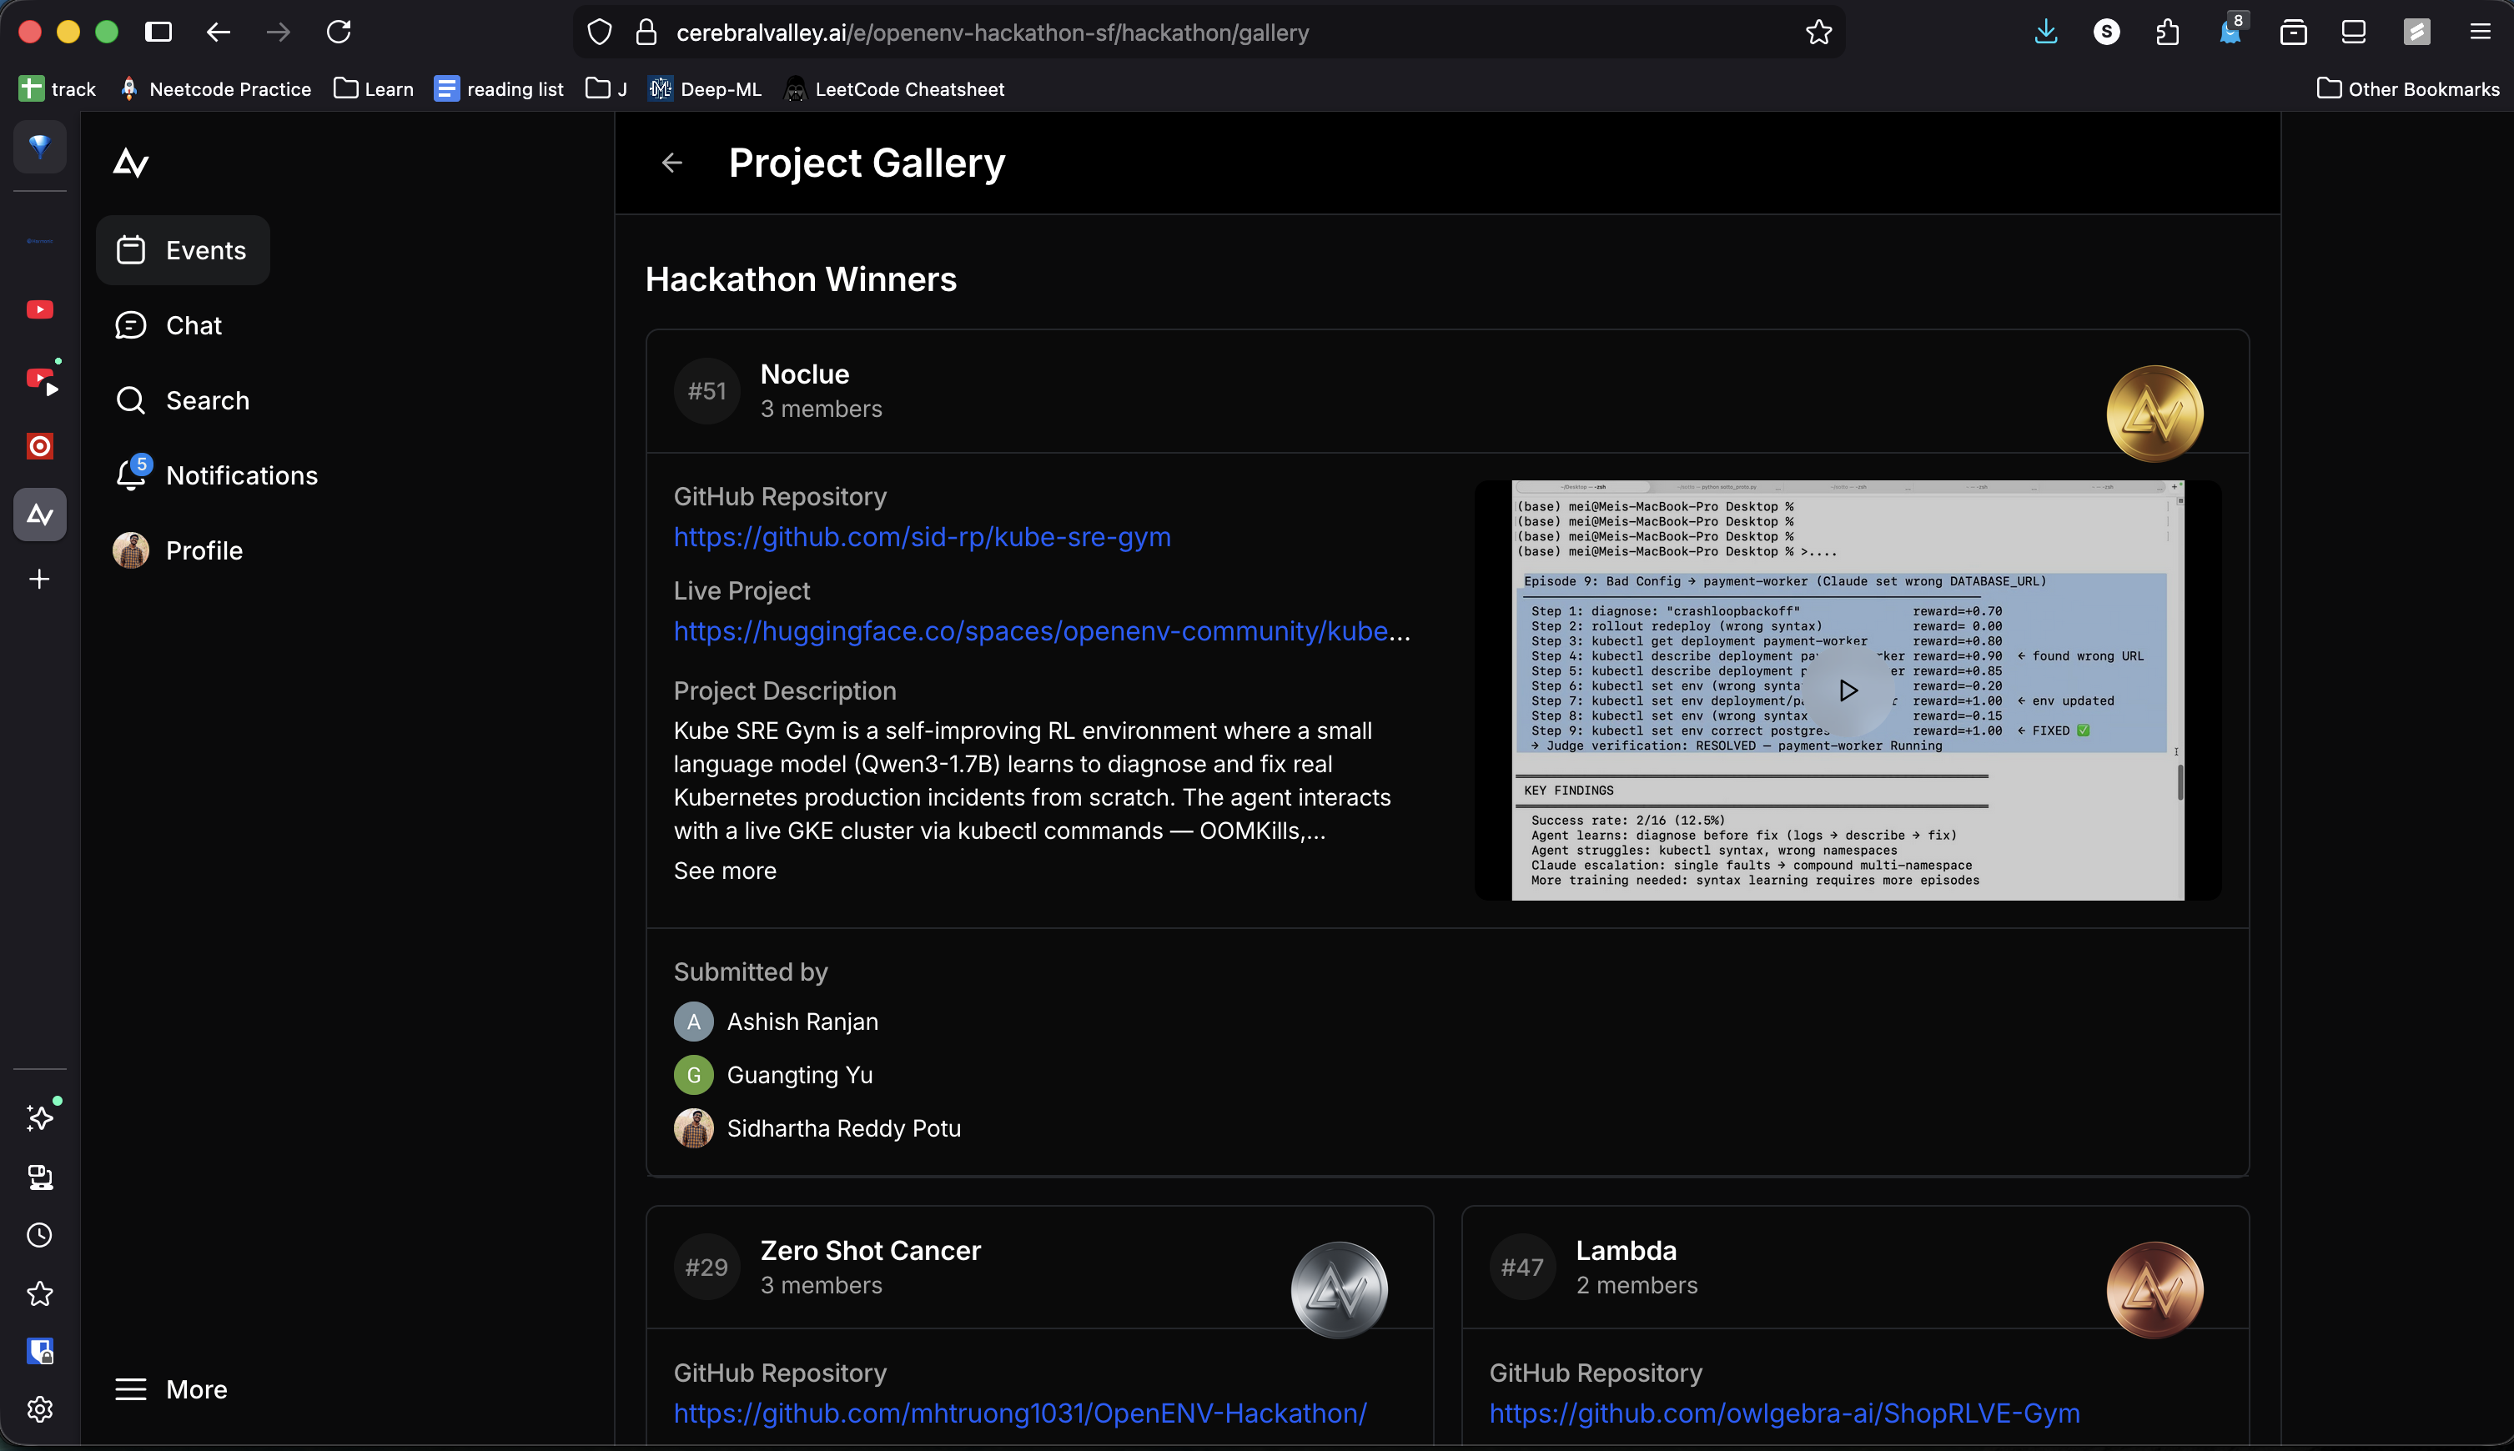Click the #51 project number badge

(x=706, y=392)
